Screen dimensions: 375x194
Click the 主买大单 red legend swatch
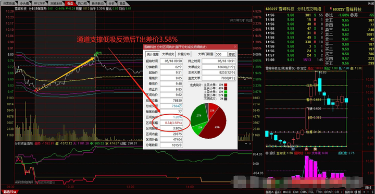pos(226,85)
